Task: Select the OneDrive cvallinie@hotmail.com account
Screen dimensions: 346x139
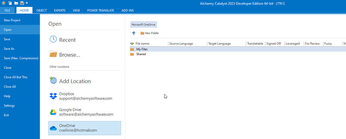Action: (x=85, y=128)
